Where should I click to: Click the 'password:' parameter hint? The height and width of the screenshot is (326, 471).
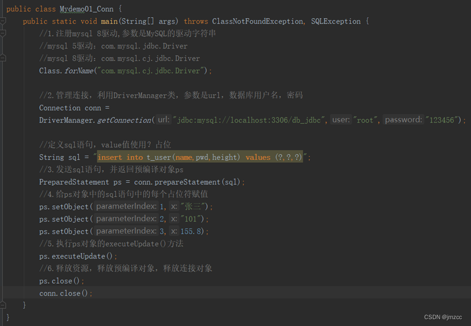pyautogui.click(x=403, y=120)
